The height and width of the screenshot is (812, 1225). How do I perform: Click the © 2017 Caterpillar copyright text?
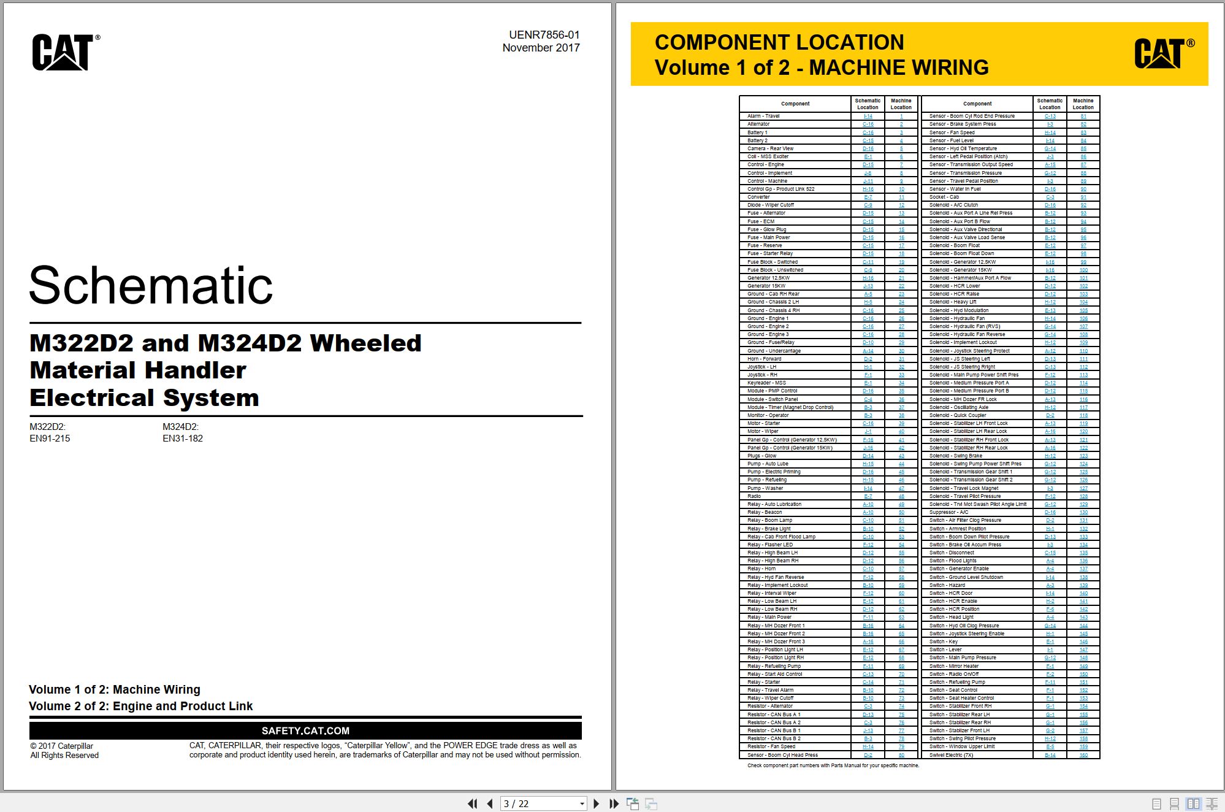pos(62,746)
